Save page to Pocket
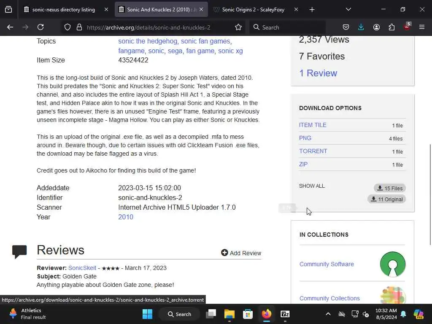 (x=346, y=27)
